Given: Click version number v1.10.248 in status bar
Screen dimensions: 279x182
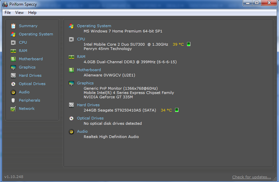Looking at the screenshot, I should click(x=14, y=177).
